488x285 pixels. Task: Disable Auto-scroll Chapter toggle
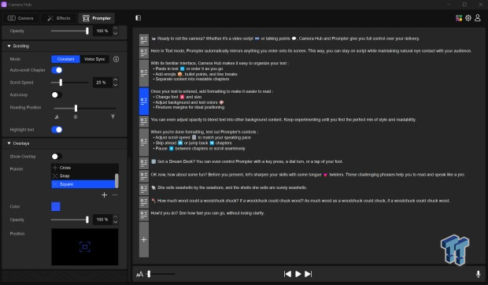57,70
